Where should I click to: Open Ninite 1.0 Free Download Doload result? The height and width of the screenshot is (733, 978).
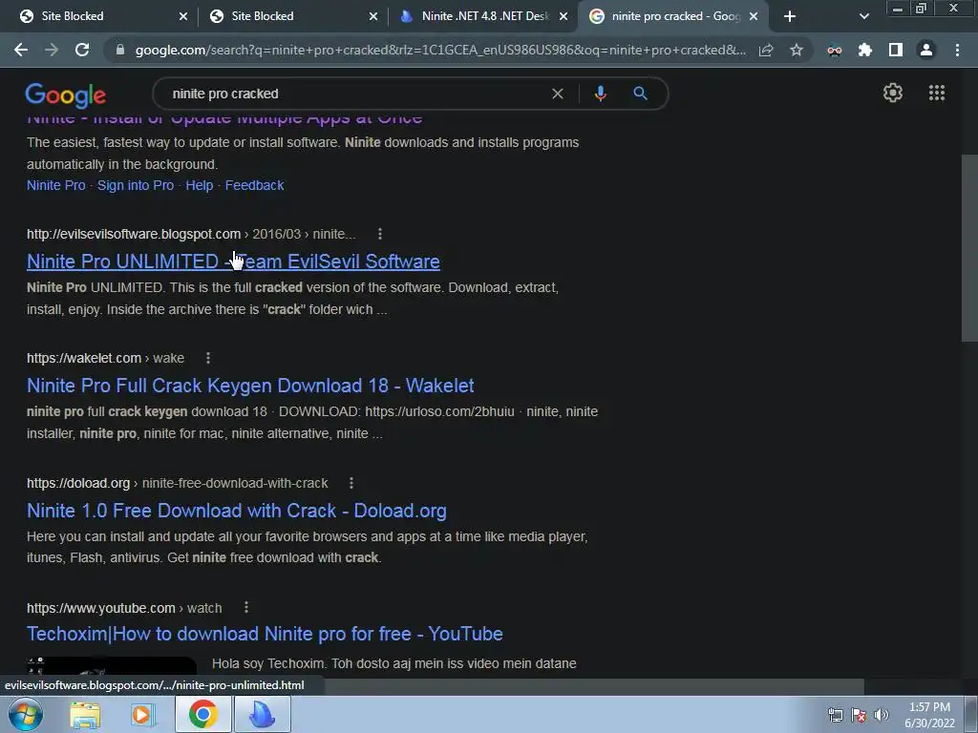tap(237, 511)
